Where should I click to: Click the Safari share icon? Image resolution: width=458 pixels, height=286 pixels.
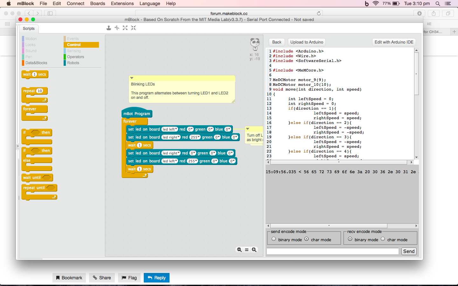(x=434, y=13)
